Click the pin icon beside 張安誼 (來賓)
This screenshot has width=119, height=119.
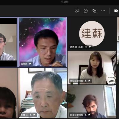click(89, 81)
